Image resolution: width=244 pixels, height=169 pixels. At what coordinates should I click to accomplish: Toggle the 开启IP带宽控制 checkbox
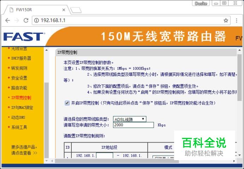click(x=67, y=103)
